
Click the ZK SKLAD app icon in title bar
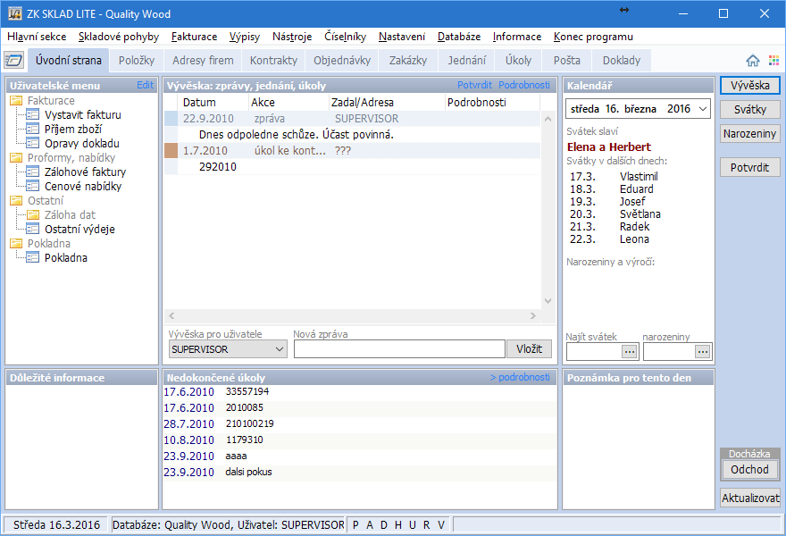(x=14, y=13)
